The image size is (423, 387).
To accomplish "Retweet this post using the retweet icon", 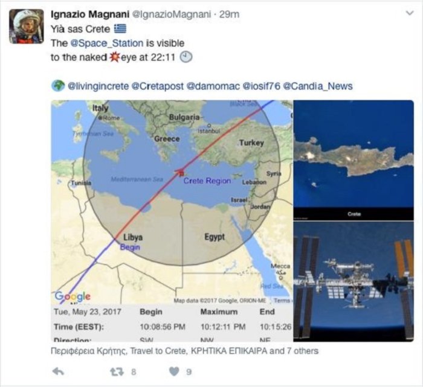I will [x=117, y=372].
